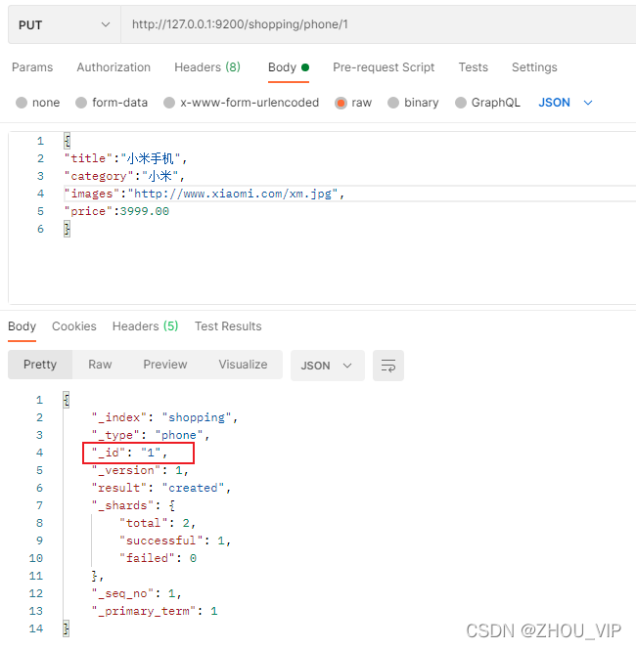The height and width of the screenshot is (649, 636).
Task: Select the Pretty response view
Action: pyautogui.click(x=40, y=365)
